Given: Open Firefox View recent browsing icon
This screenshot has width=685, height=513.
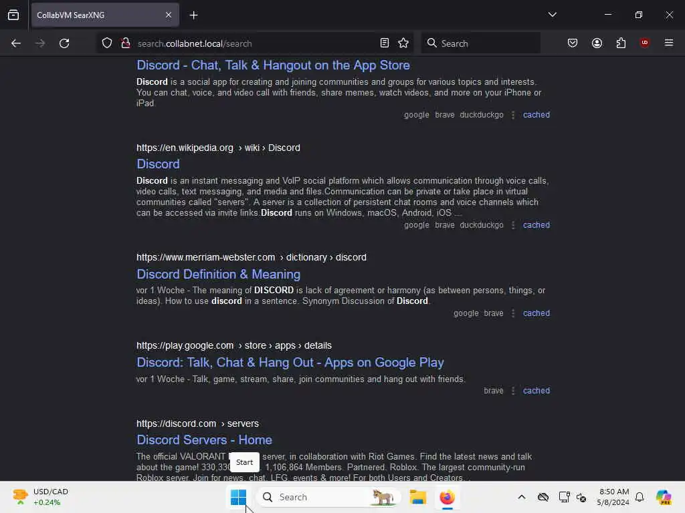Looking at the screenshot, I should pyautogui.click(x=13, y=15).
